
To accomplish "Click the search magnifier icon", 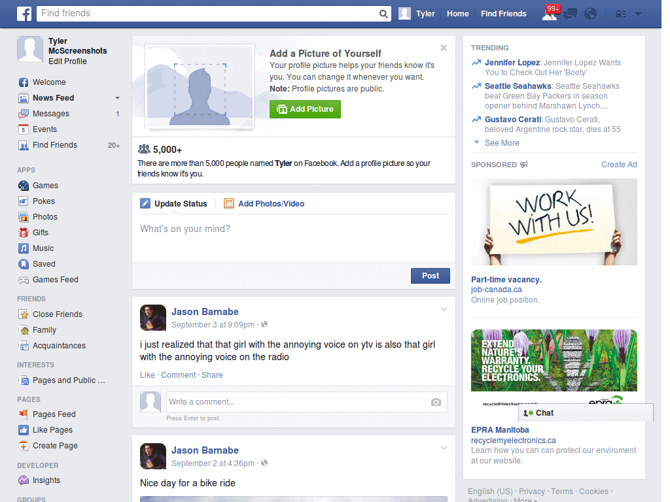I will (383, 14).
